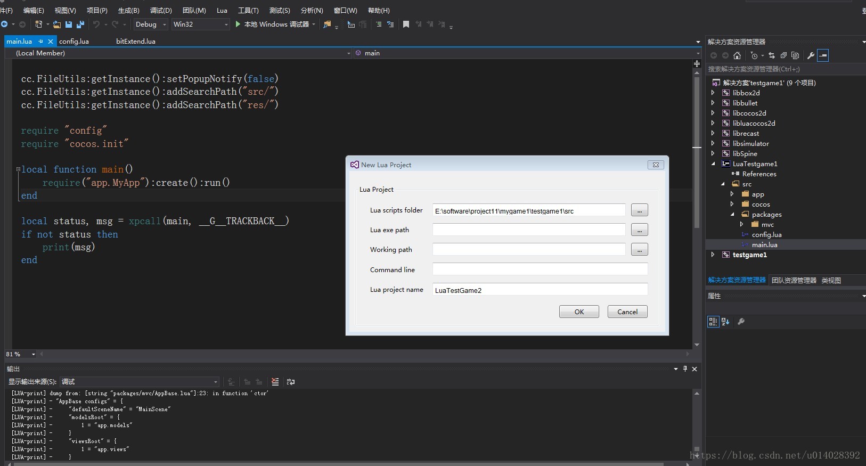Switch to the config.lua tab

coord(74,41)
